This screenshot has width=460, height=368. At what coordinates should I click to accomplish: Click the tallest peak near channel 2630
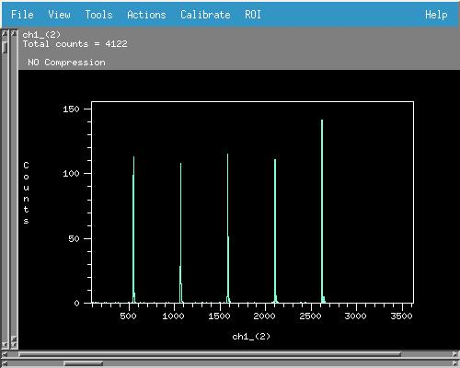(322, 212)
